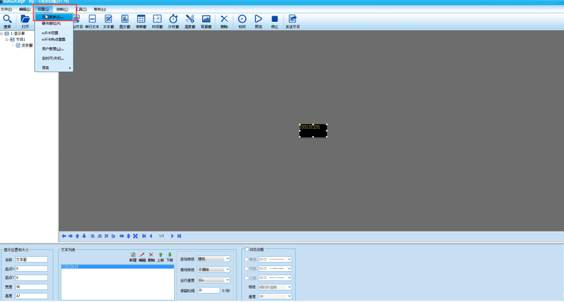Click the top toolbar 删除 delete icon
Screen dimensions: 564x302
click(224, 21)
